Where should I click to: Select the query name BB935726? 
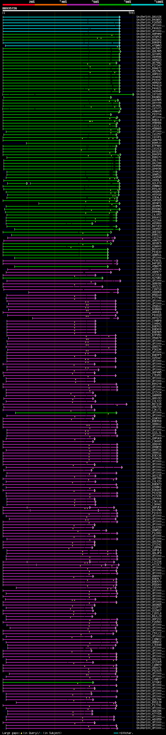[x=10, y=9]
